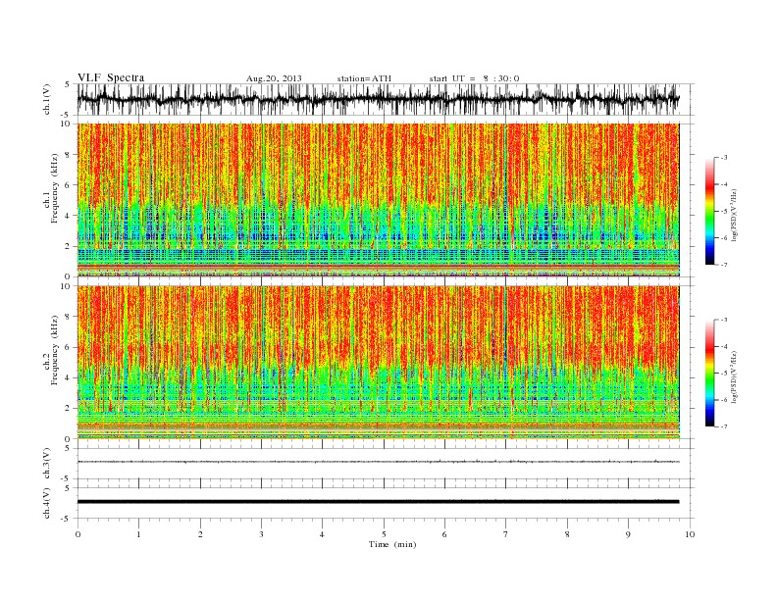777x600 pixels.
Task: Click the time axis tick label "6"
Action: tap(444, 534)
